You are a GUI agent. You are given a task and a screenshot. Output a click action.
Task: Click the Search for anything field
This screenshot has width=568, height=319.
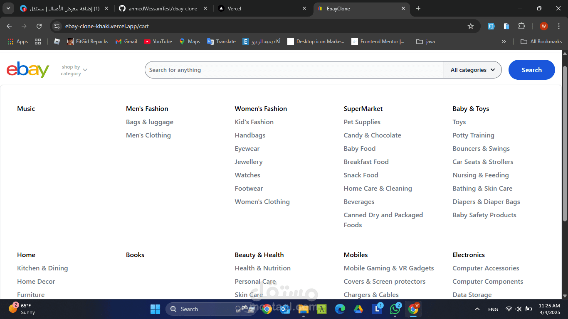(294, 70)
